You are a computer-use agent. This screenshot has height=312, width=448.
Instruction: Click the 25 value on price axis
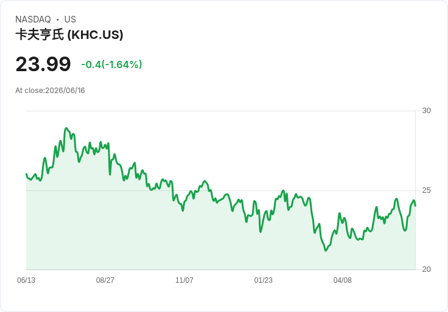click(426, 190)
